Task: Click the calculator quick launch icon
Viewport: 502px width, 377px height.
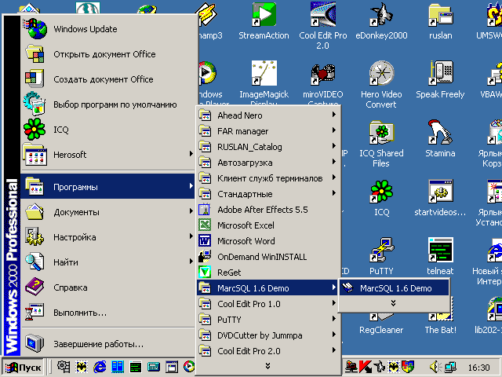Action: click(154, 367)
